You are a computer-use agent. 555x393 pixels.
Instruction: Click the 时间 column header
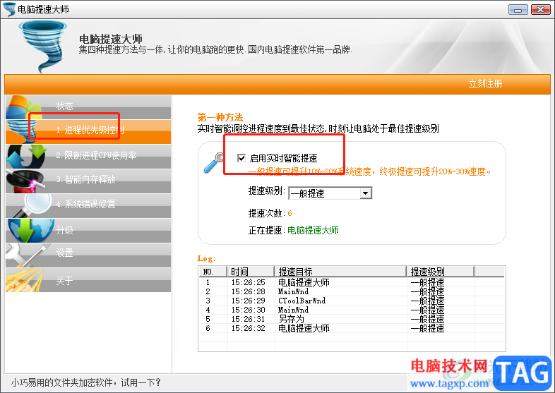(251, 272)
